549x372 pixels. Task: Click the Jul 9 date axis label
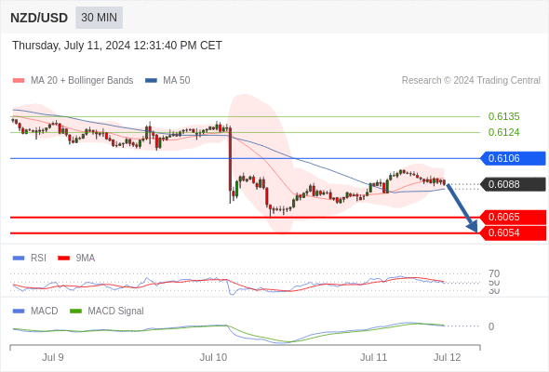point(53,357)
